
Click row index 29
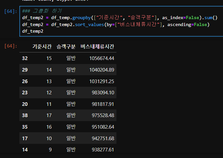[25, 70]
